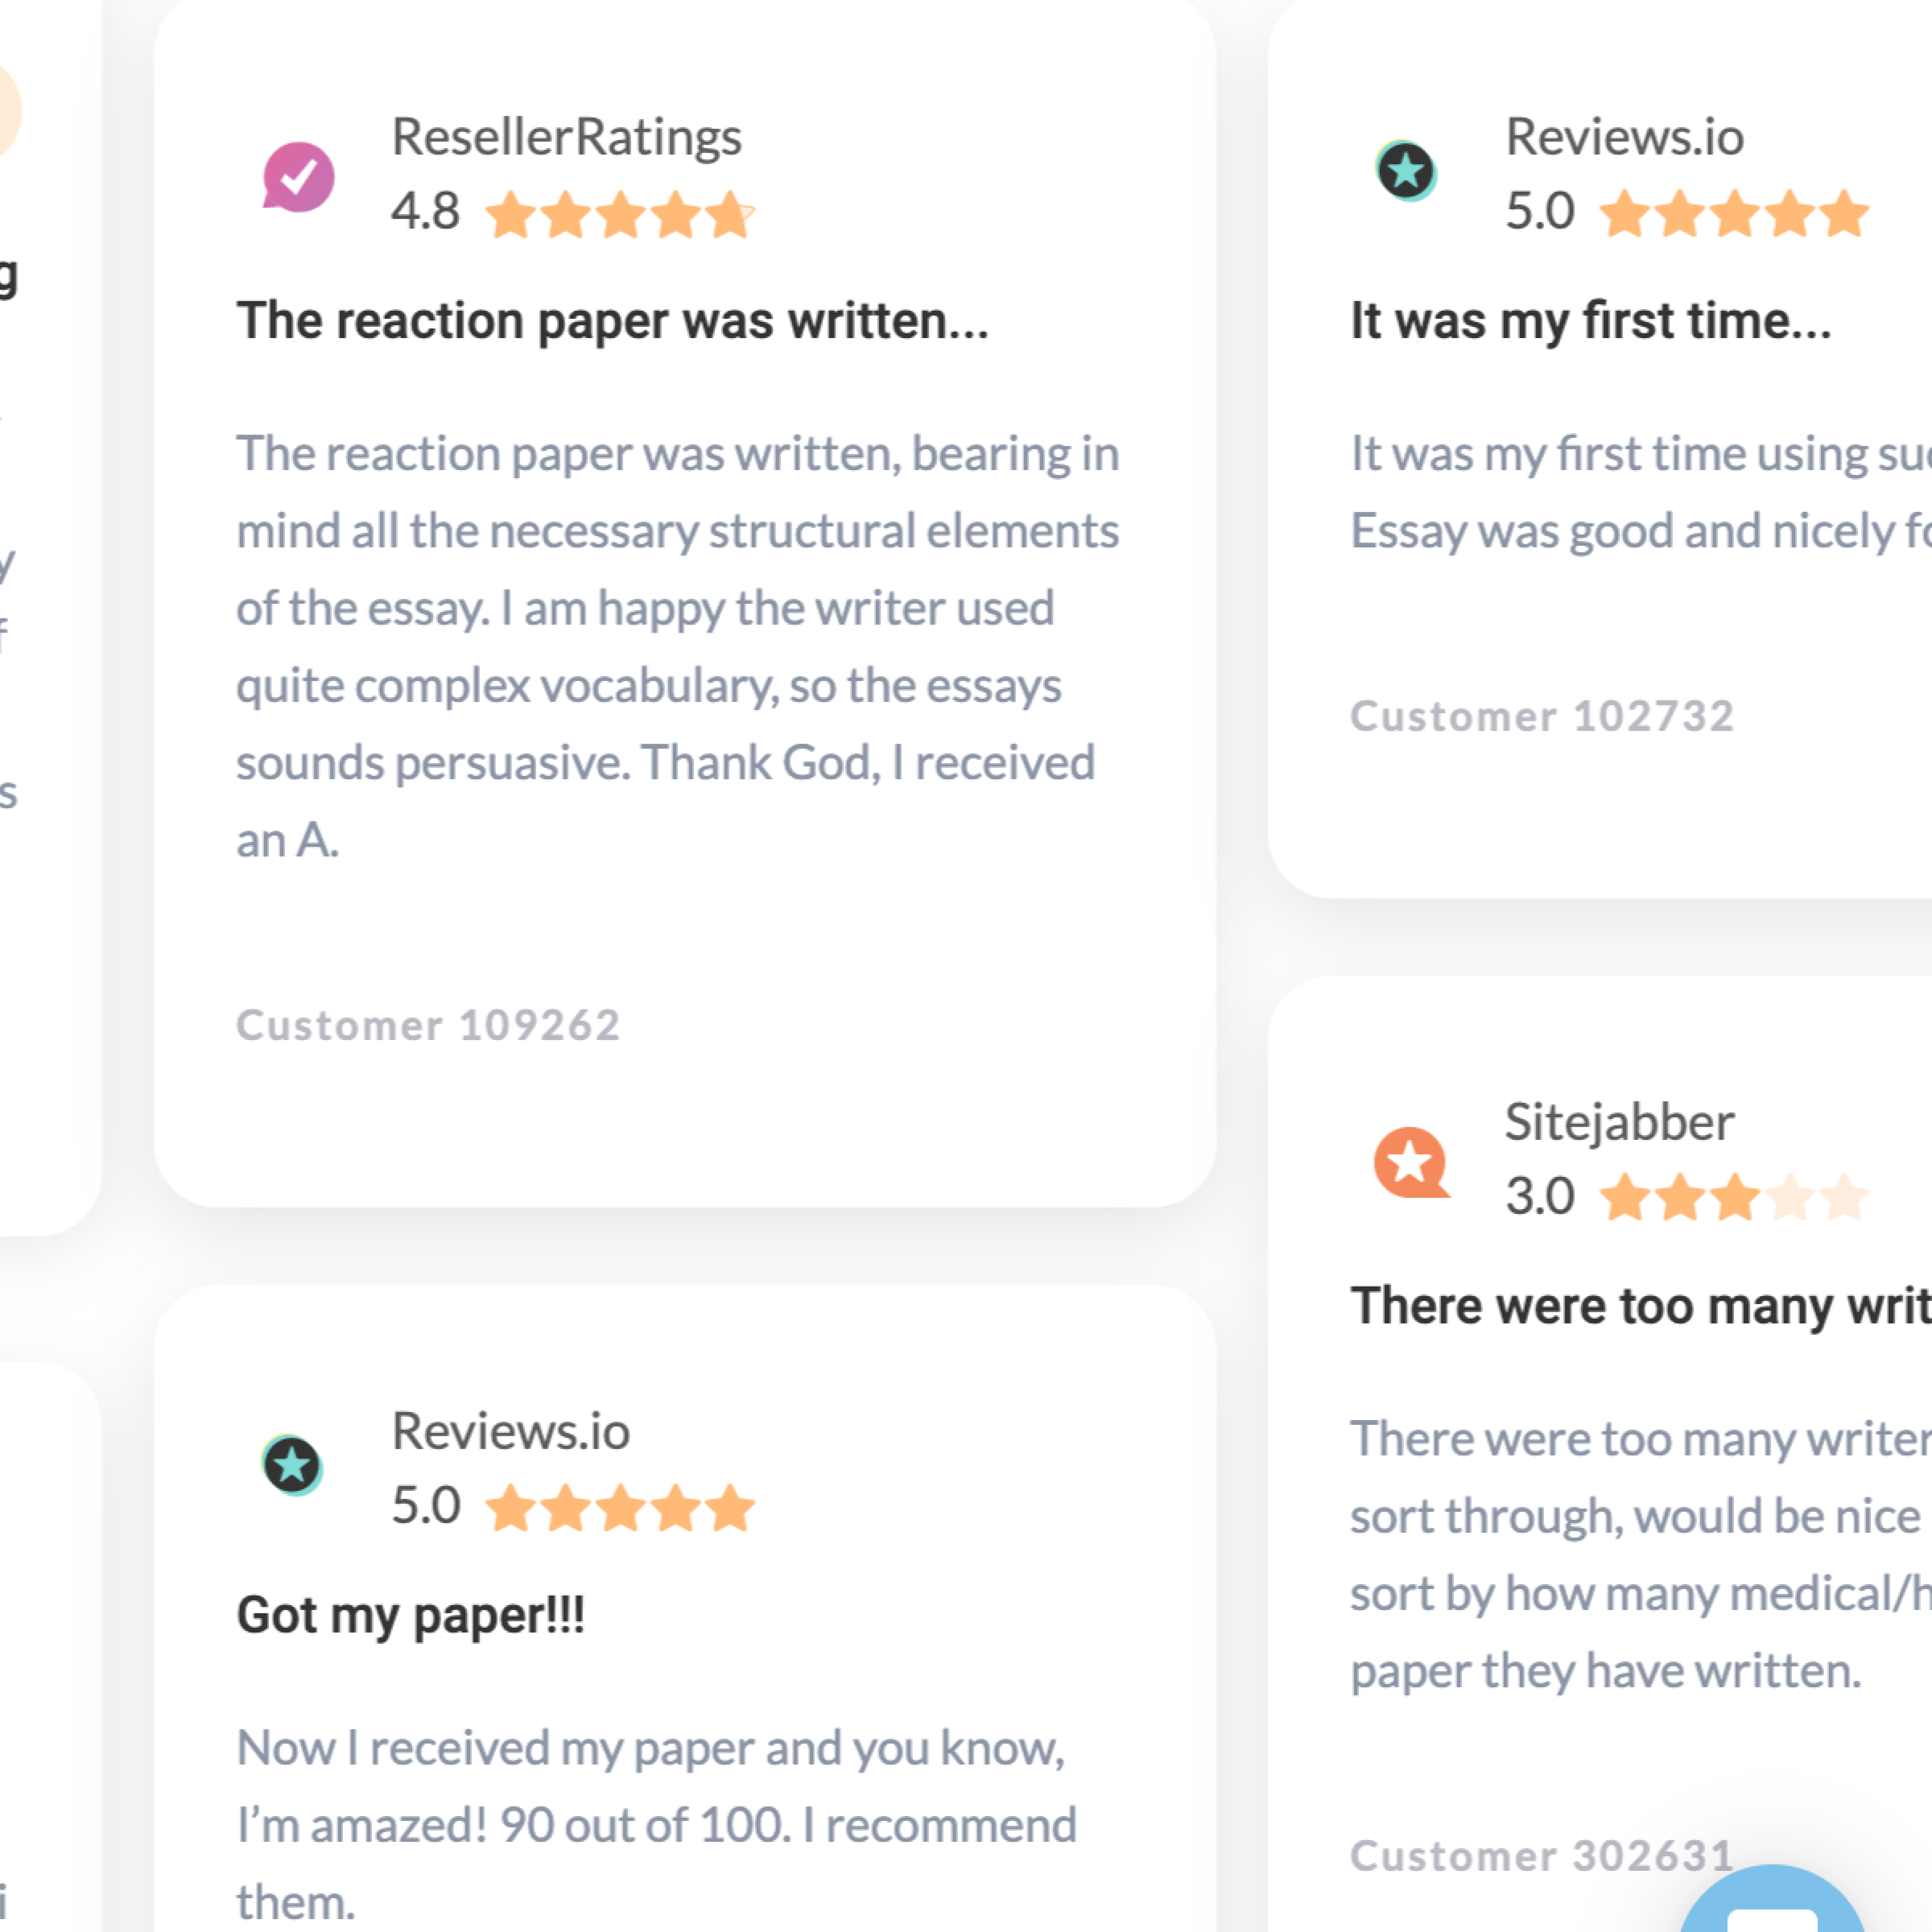
Task: Open the Sitejabber source name
Action: (1619, 1122)
